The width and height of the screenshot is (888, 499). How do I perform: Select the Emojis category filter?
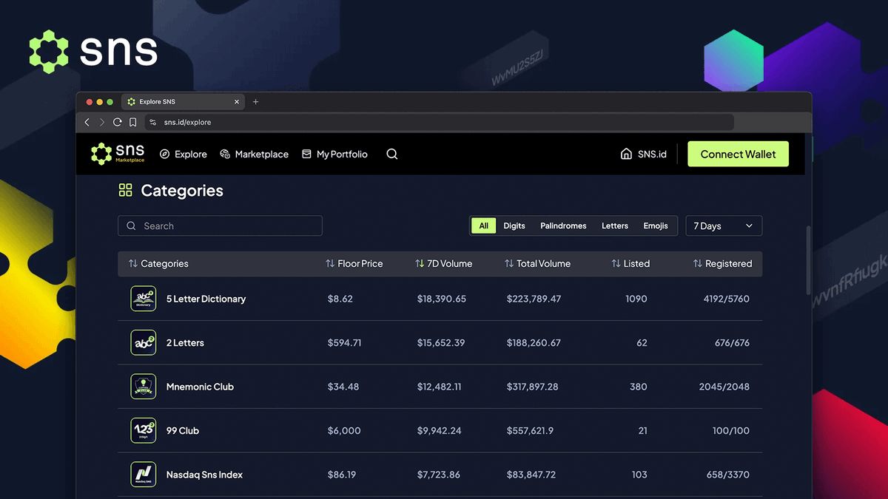coord(656,226)
